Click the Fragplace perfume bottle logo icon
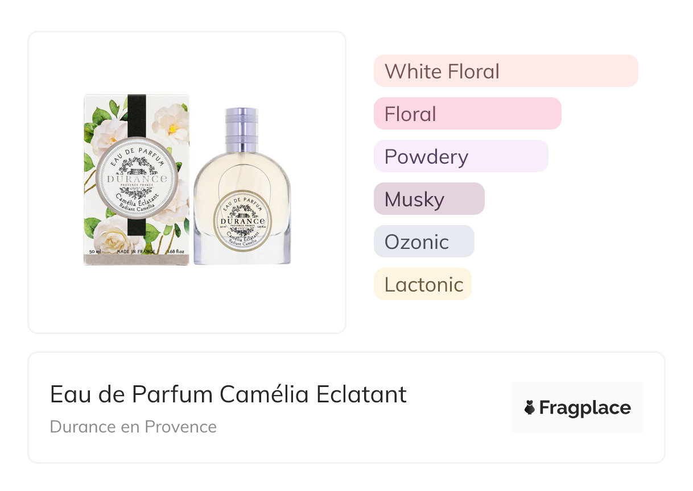693x491 pixels. coord(530,407)
